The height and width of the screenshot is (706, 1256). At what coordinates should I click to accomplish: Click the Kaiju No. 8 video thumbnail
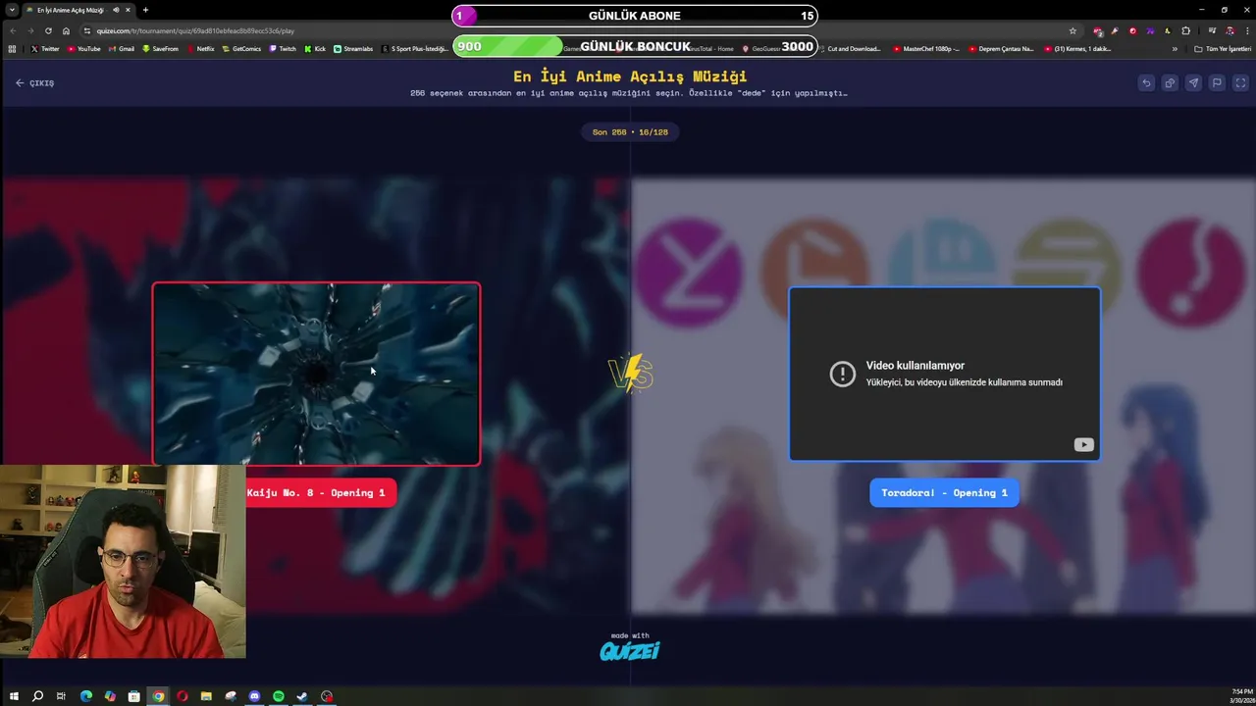[316, 374]
